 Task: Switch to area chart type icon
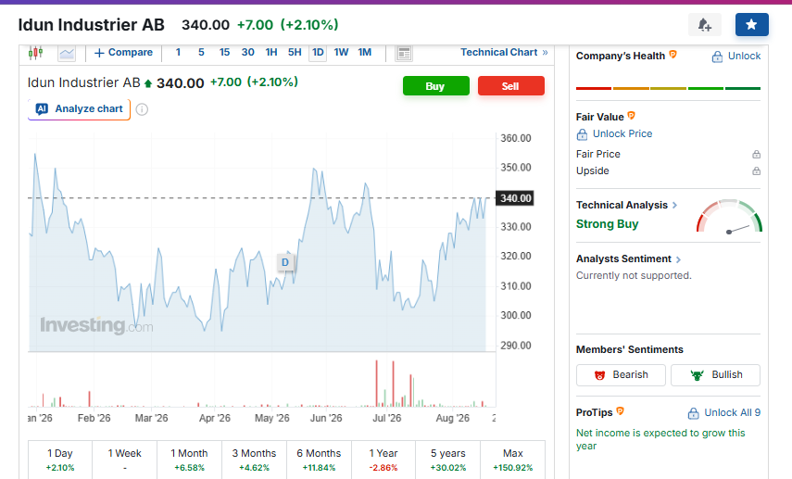(67, 53)
